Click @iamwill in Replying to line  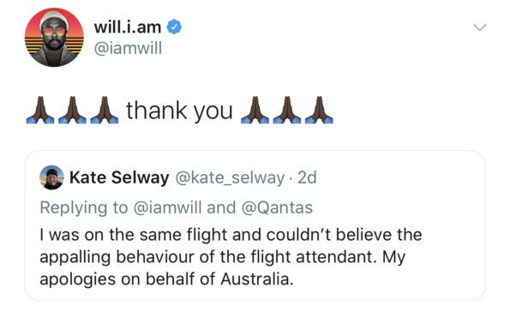(167, 207)
